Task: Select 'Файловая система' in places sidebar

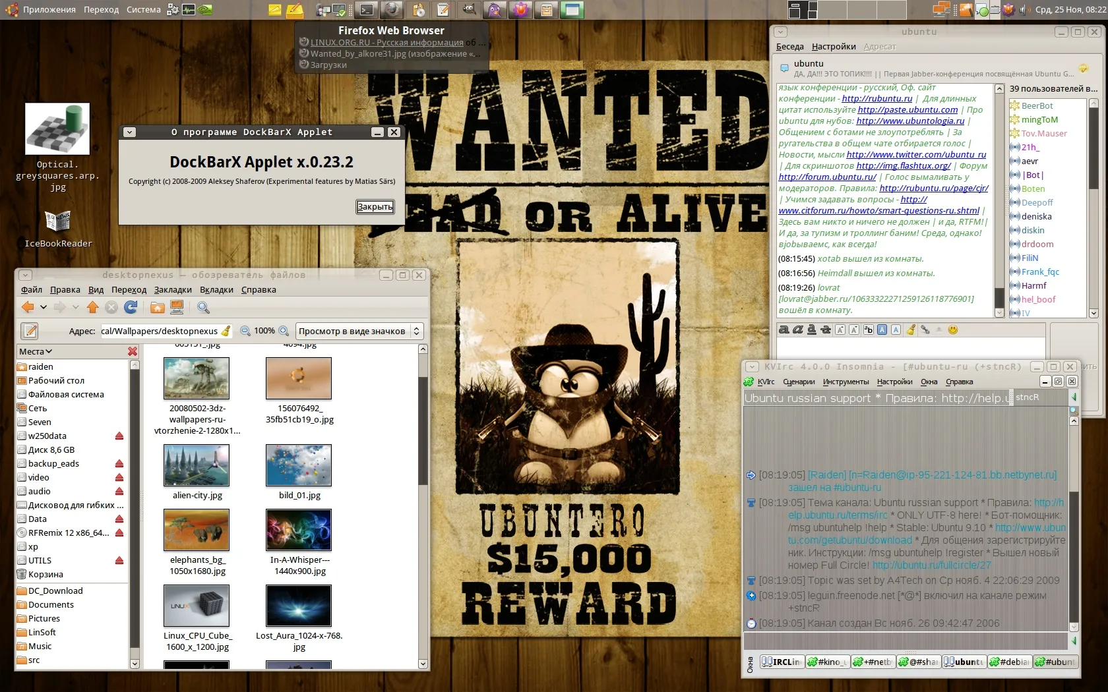Action: (66, 394)
